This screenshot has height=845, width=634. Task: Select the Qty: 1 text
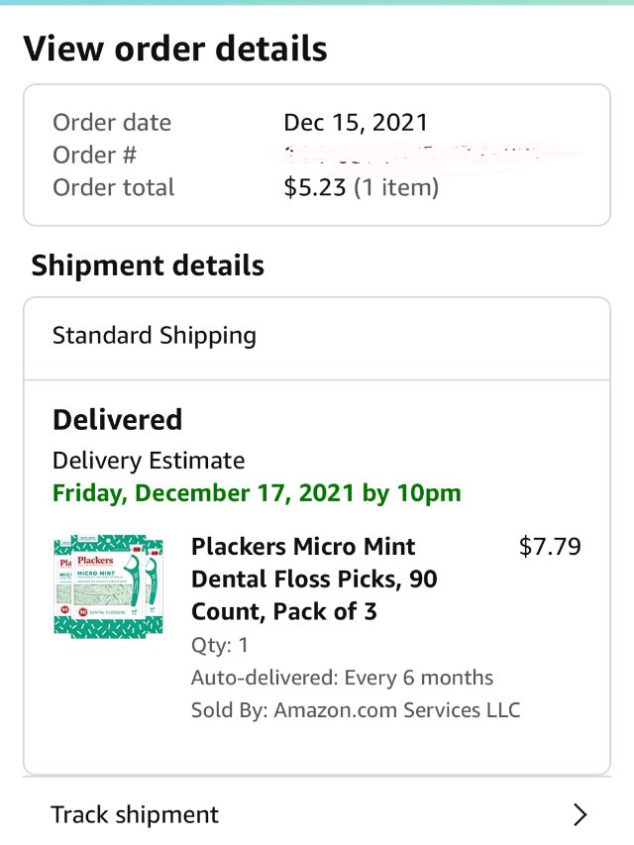click(219, 645)
